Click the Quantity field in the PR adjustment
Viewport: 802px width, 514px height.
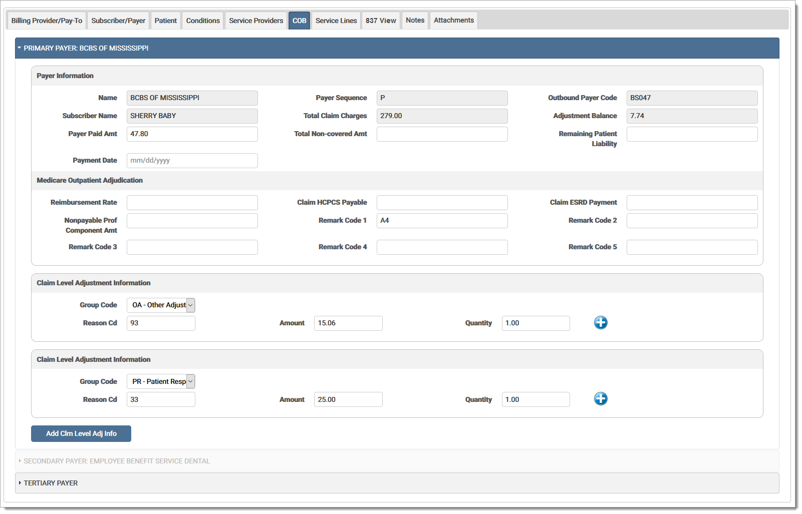(536, 399)
